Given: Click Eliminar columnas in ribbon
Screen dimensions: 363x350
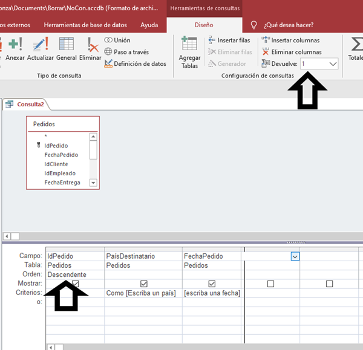Looking at the screenshot, I should 292,52.
